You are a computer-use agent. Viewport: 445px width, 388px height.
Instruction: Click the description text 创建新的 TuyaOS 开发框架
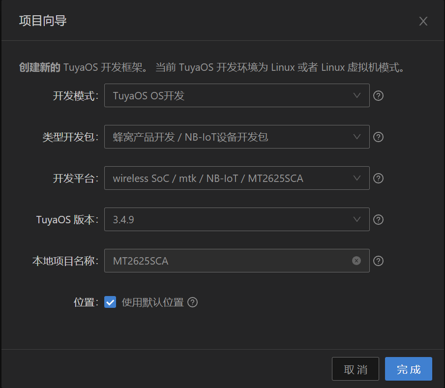(x=83, y=67)
